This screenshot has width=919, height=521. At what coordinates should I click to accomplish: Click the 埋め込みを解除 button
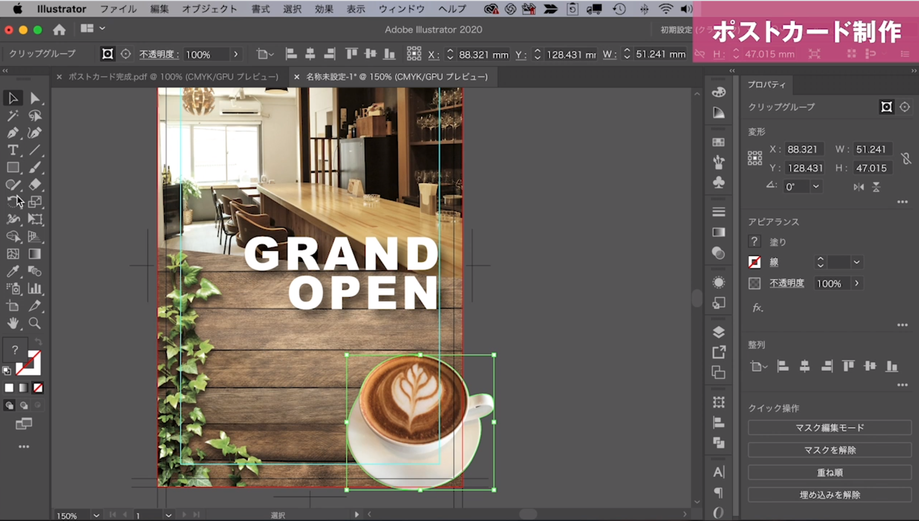click(829, 495)
